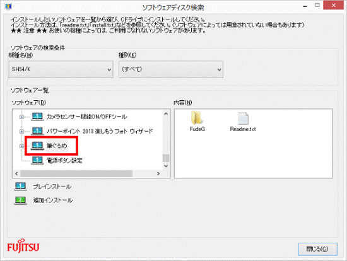
Task: Open the Readme.txt file
Action: tap(243, 122)
